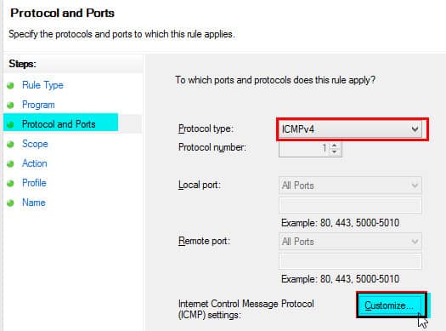
Task: Jump to the Scope step
Action: (35, 144)
